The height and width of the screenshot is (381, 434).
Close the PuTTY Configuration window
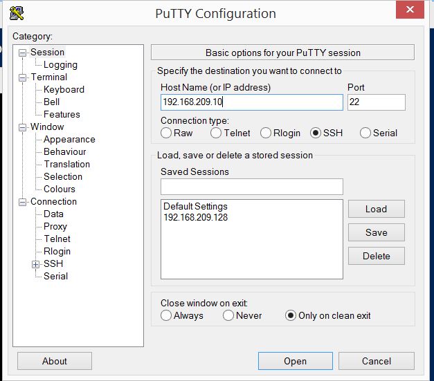tap(410, 10)
